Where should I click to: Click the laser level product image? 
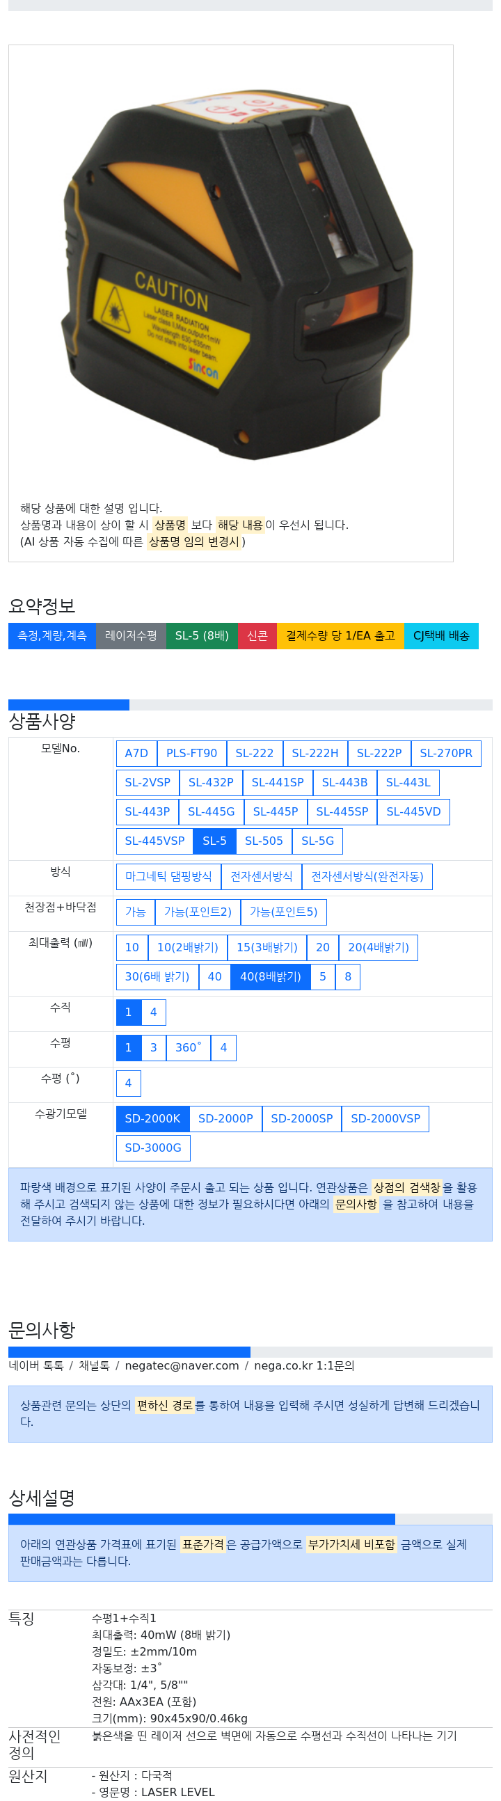(x=237, y=273)
